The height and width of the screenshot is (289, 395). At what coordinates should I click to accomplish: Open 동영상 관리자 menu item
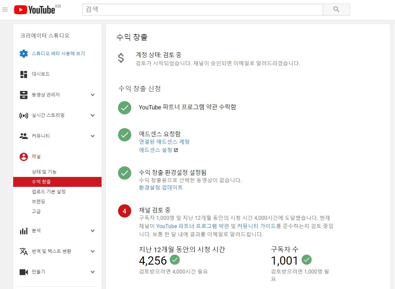coord(46,95)
